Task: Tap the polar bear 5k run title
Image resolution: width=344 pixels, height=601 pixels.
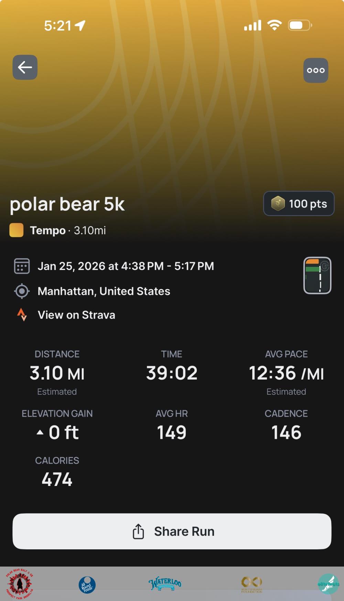Action: pos(67,204)
